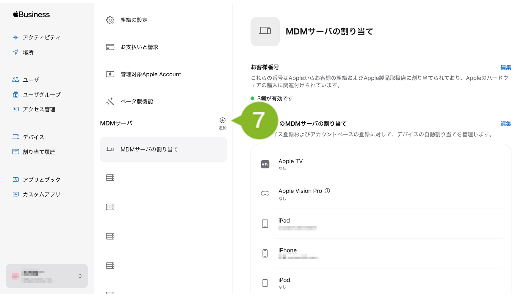The width and height of the screenshot is (529, 297).
Task: Click the iPod device icon
Action: (x=265, y=283)
